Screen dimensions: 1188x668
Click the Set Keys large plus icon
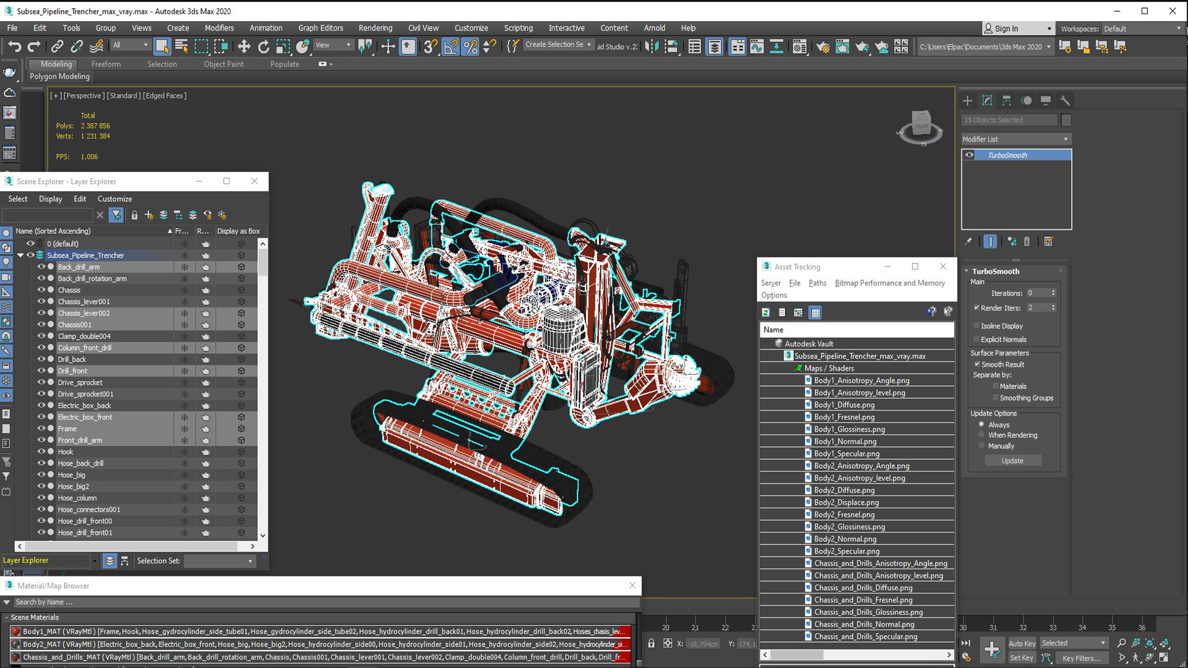[992, 649]
